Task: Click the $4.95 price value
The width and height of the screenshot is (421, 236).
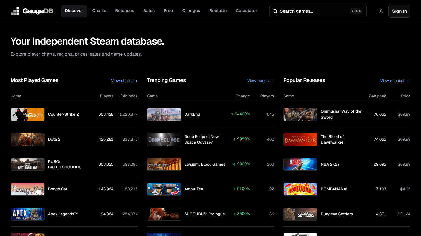Action: 405,189
